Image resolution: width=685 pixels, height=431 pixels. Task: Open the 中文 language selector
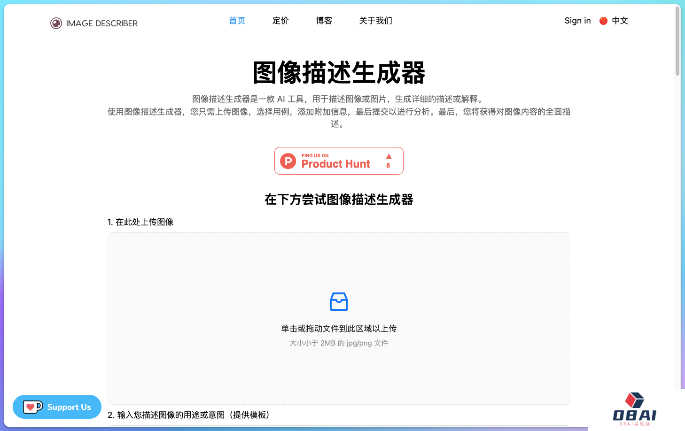click(619, 21)
